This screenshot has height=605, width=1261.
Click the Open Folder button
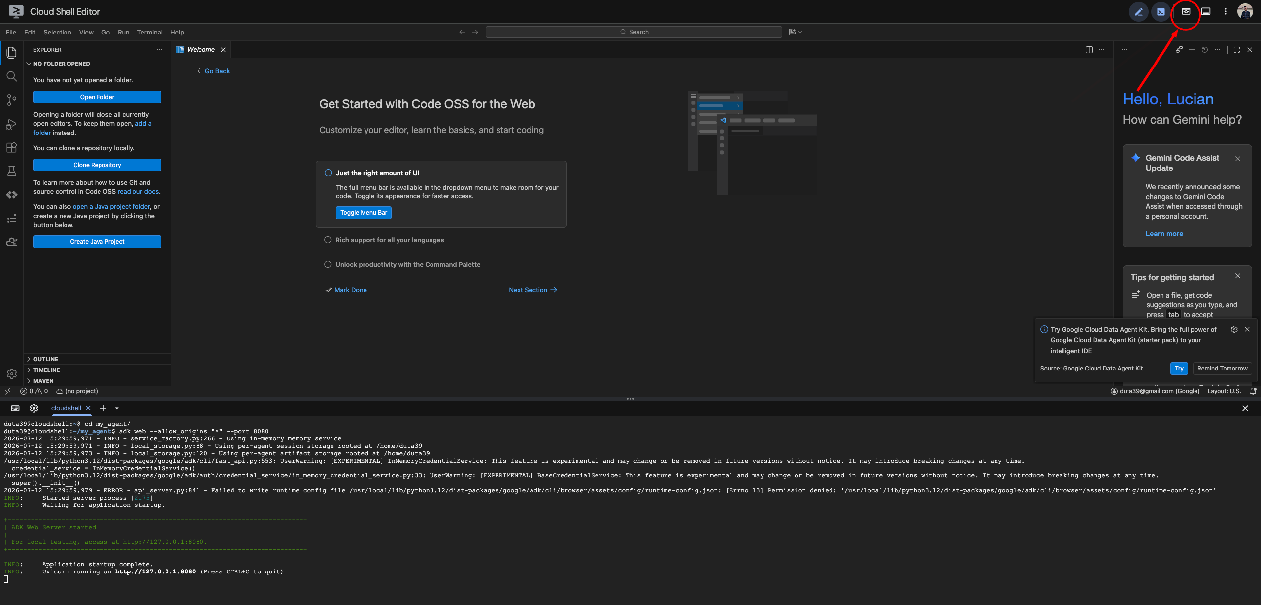point(97,97)
